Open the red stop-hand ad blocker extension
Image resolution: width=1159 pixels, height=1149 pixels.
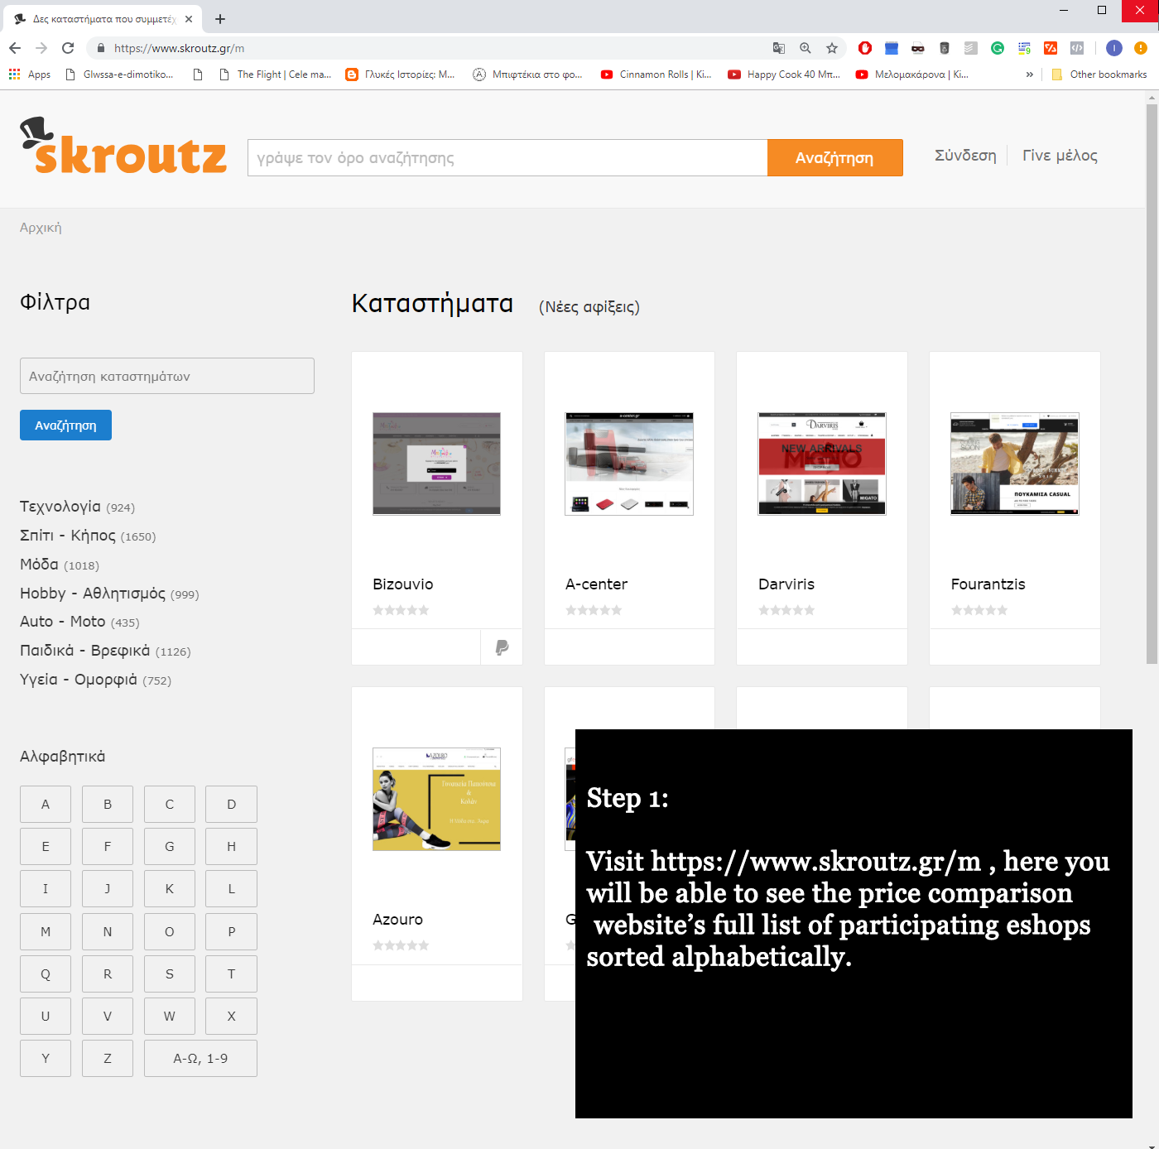tap(865, 48)
